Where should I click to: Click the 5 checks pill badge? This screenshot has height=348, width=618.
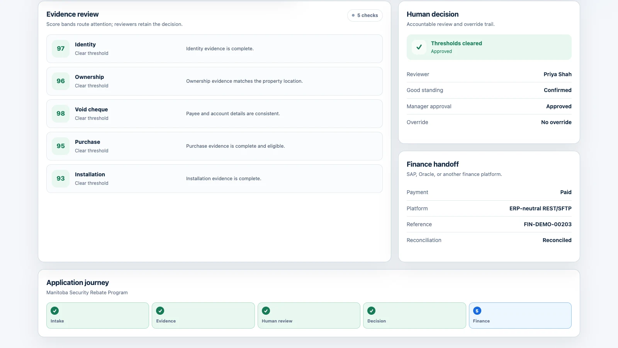[365, 15]
